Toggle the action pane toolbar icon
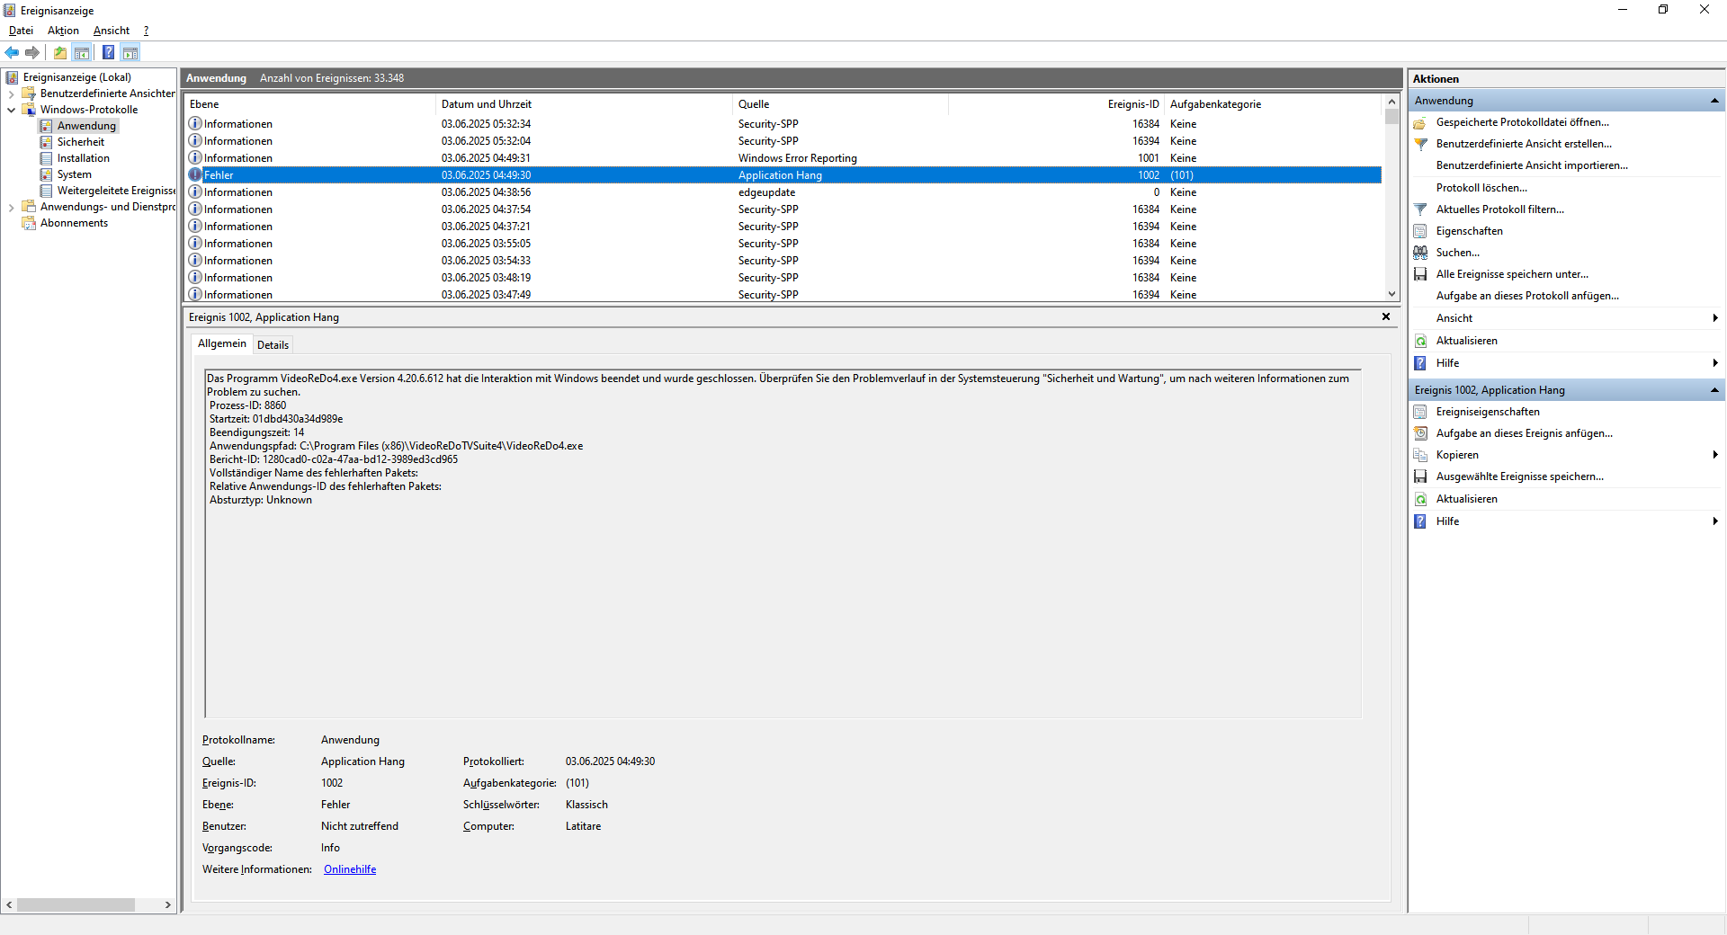Viewport: 1727px width, 935px height. 130,52
